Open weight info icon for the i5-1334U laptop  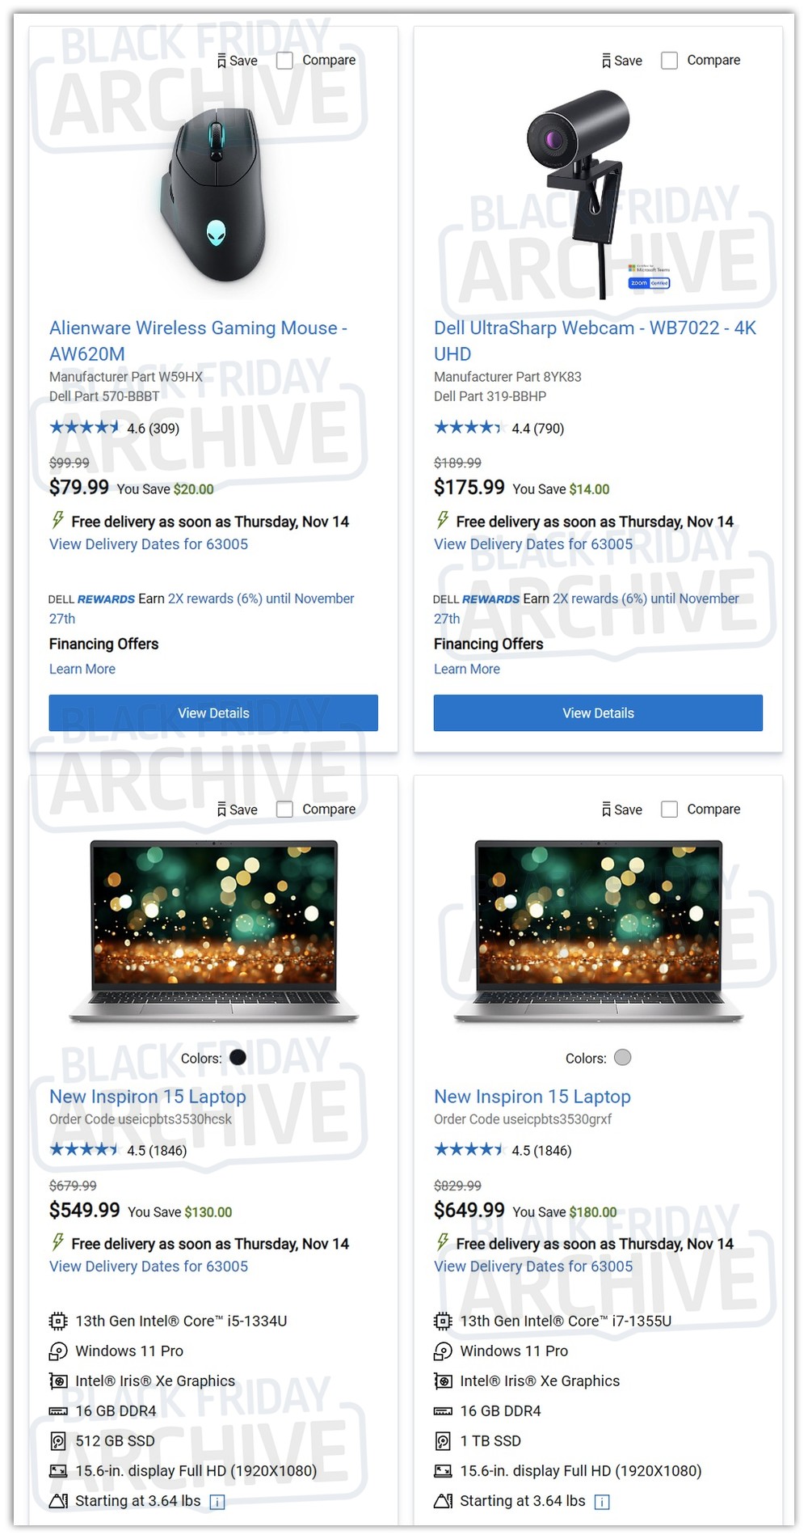pos(217,1502)
